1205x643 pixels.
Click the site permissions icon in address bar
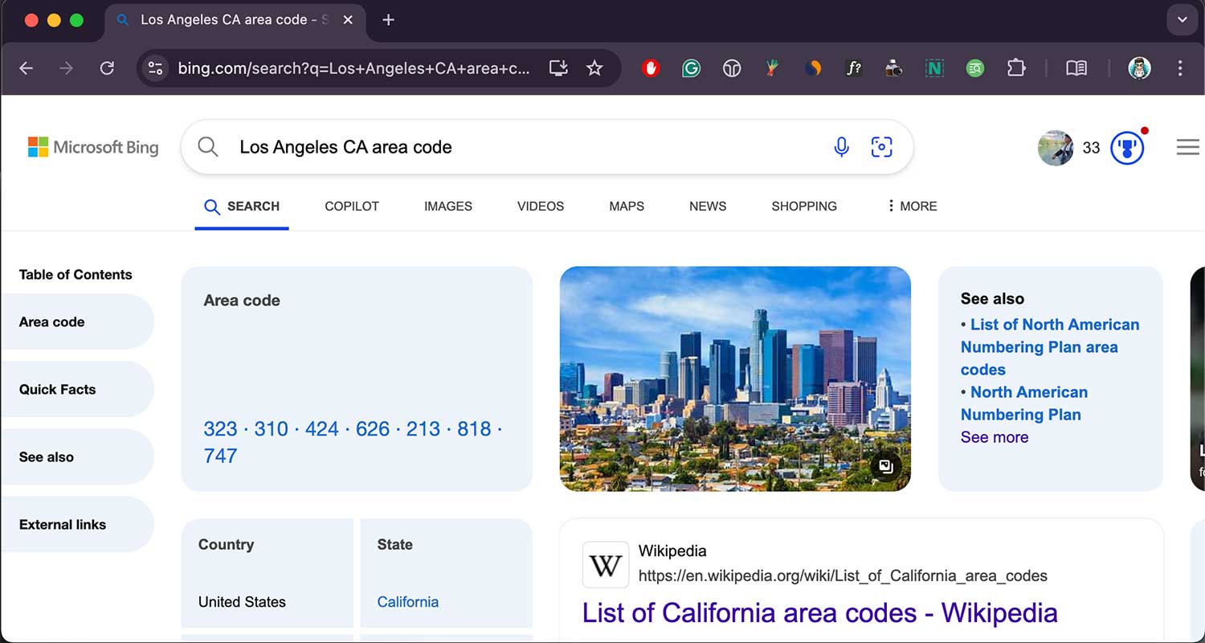[155, 68]
